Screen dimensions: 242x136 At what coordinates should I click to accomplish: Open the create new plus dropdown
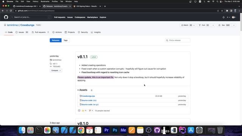tap(228, 17)
